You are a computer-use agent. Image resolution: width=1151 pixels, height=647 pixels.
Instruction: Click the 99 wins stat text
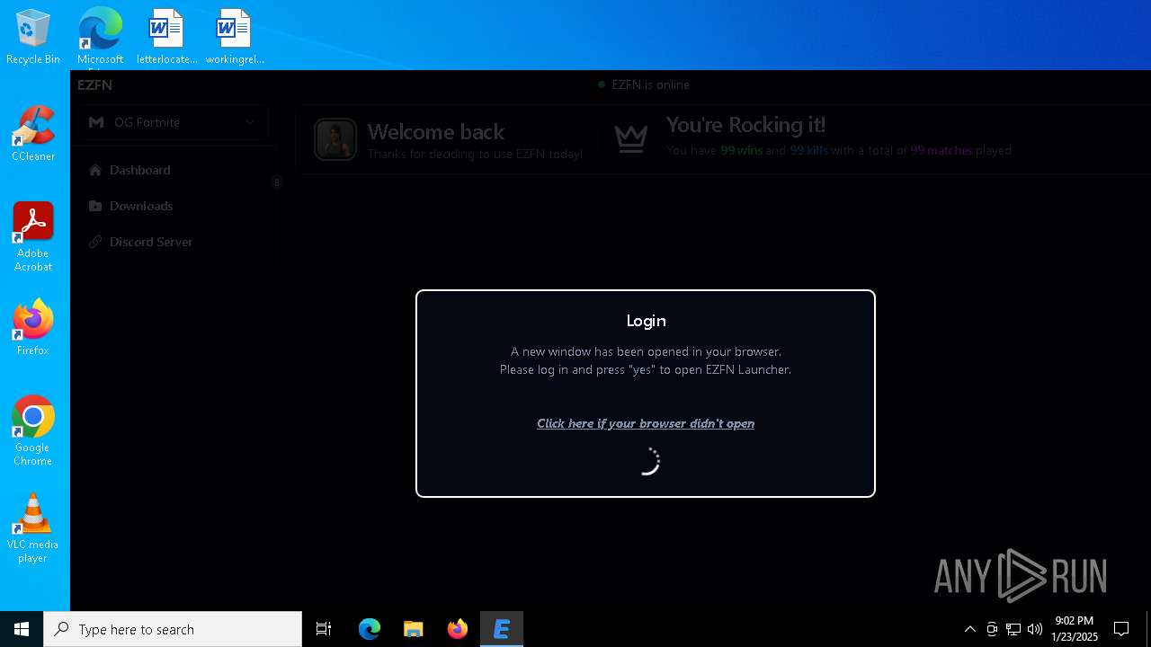click(x=741, y=150)
